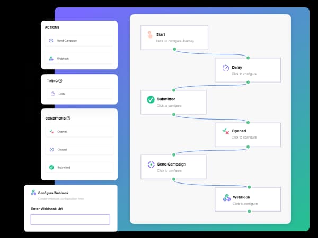Click the Start node's green output connector dot
The height and width of the screenshot is (238, 318).
click(174, 49)
